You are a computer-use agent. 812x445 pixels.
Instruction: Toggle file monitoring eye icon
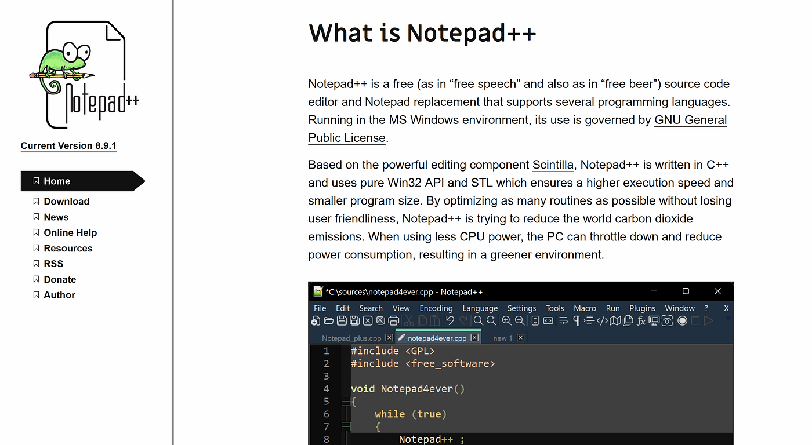(667, 320)
